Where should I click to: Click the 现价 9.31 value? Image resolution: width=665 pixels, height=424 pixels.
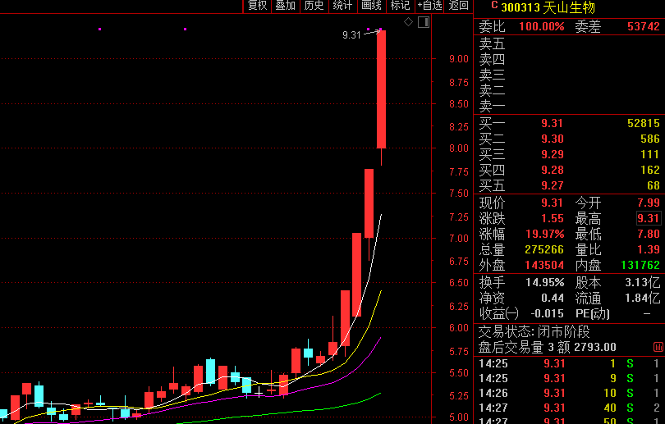click(x=552, y=203)
